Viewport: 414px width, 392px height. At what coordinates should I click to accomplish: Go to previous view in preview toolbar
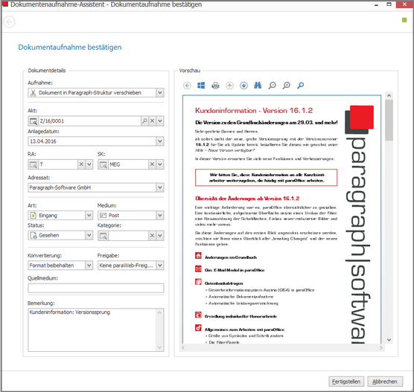[x=187, y=86]
